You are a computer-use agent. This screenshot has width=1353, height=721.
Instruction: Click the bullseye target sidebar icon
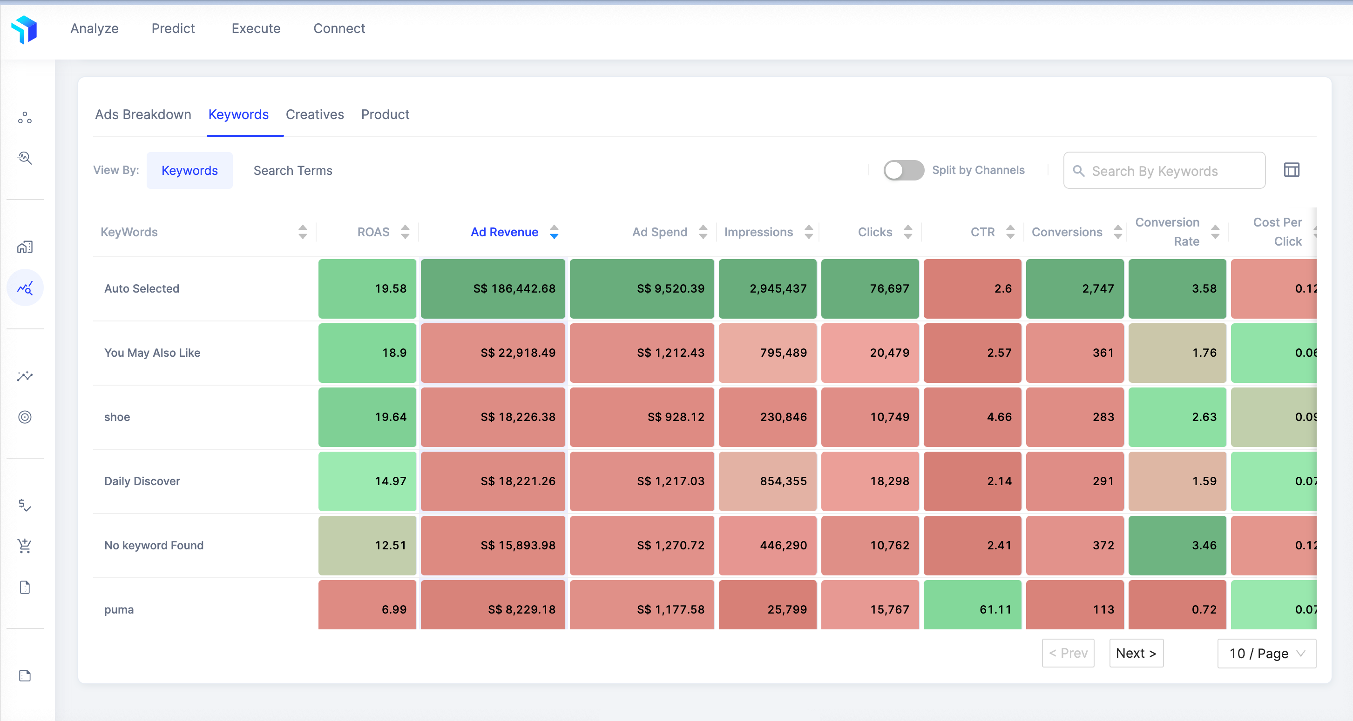pyautogui.click(x=25, y=417)
